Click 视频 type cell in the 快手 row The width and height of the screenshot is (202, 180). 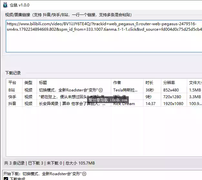[28, 97]
